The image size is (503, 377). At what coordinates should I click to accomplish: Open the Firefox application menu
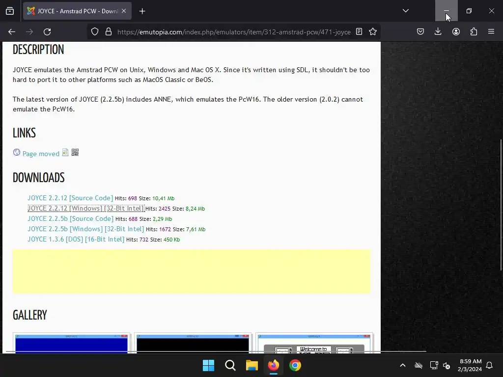[491, 32]
